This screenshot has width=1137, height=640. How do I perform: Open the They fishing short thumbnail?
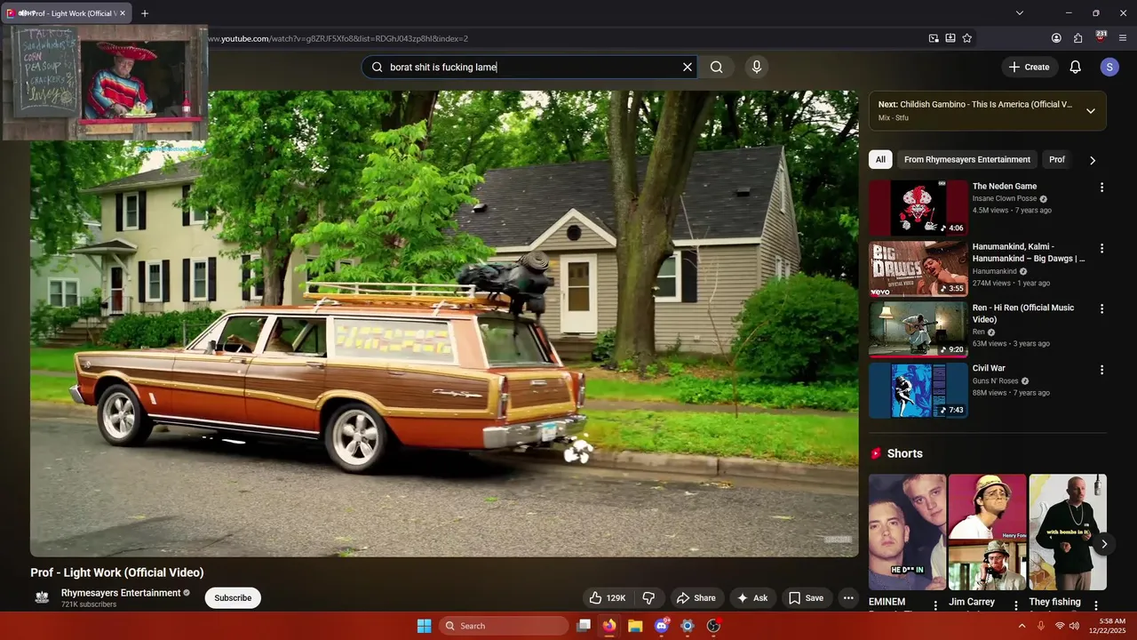pos(1068,532)
